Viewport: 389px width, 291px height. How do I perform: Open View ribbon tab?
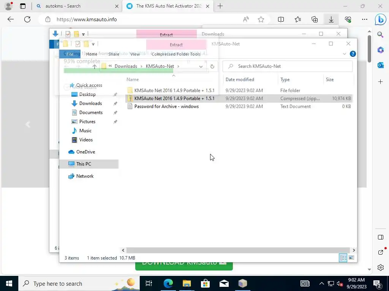click(x=135, y=54)
